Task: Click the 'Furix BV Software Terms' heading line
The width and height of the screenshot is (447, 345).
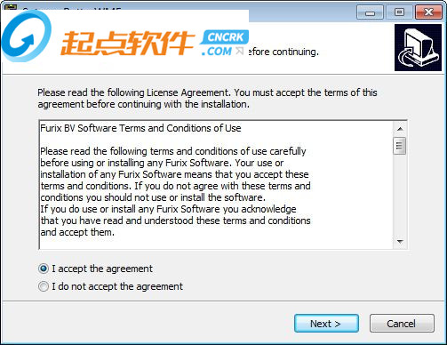Action: [140, 128]
